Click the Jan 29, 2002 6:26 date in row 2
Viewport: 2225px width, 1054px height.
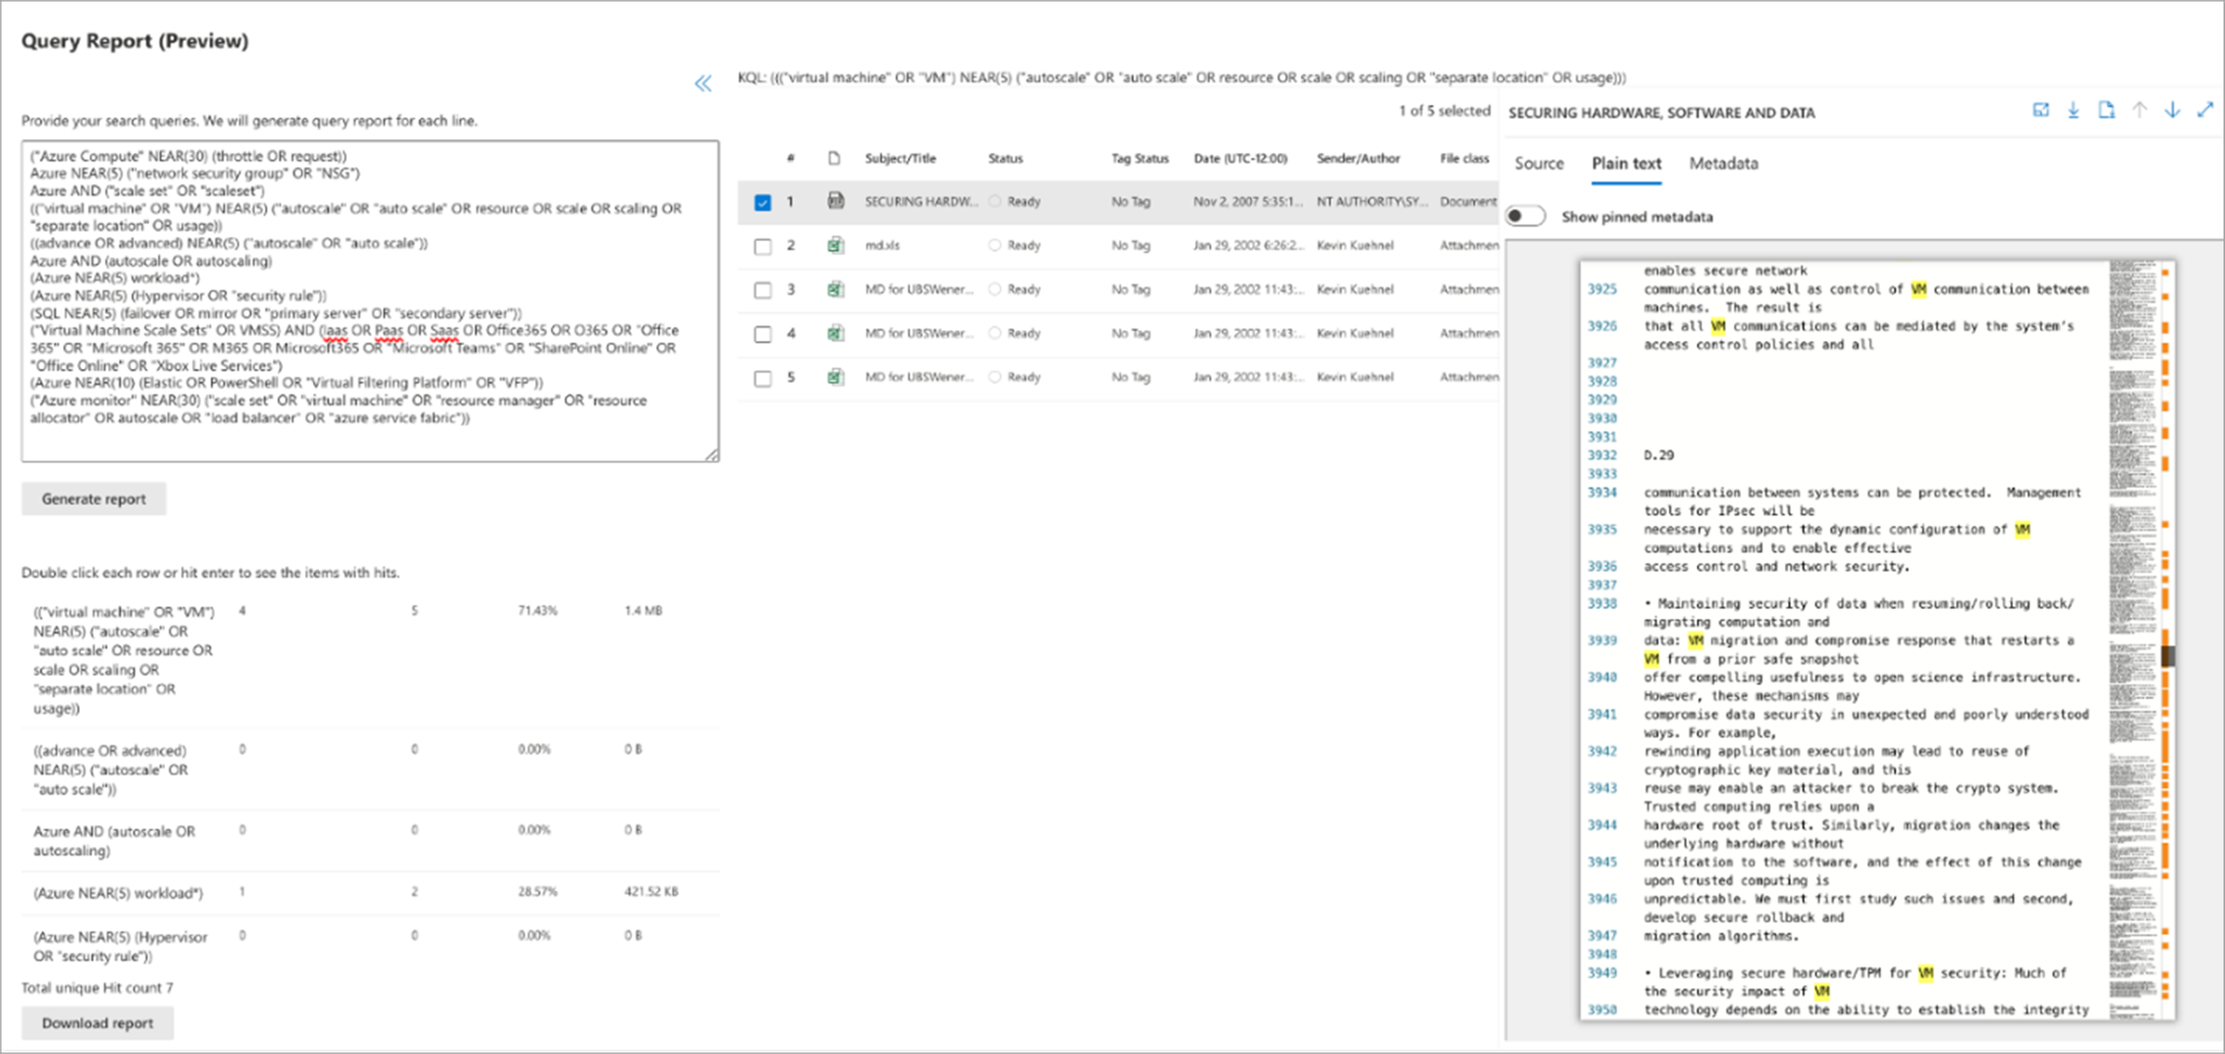click(x=1248, y=246)
